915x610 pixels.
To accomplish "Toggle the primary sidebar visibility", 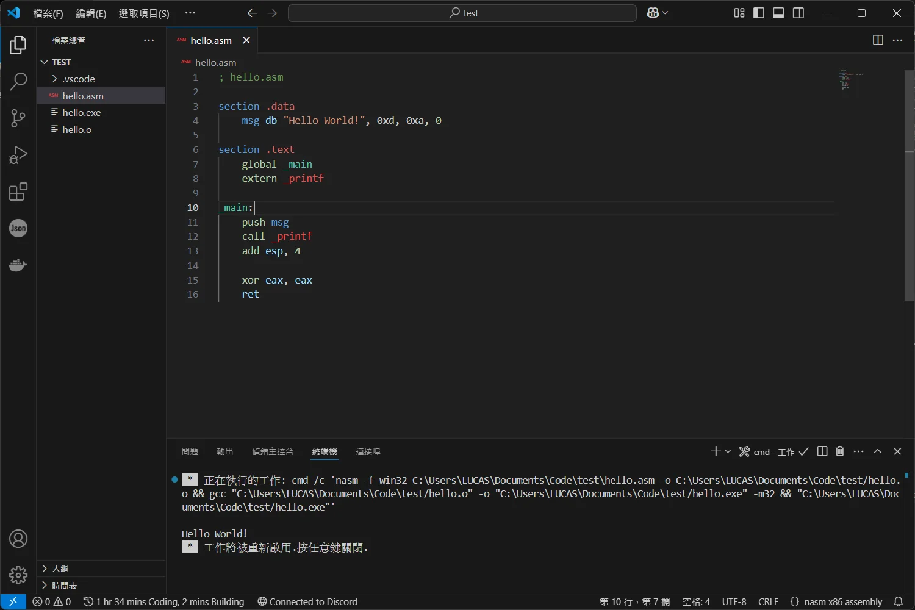I will 759,13.
